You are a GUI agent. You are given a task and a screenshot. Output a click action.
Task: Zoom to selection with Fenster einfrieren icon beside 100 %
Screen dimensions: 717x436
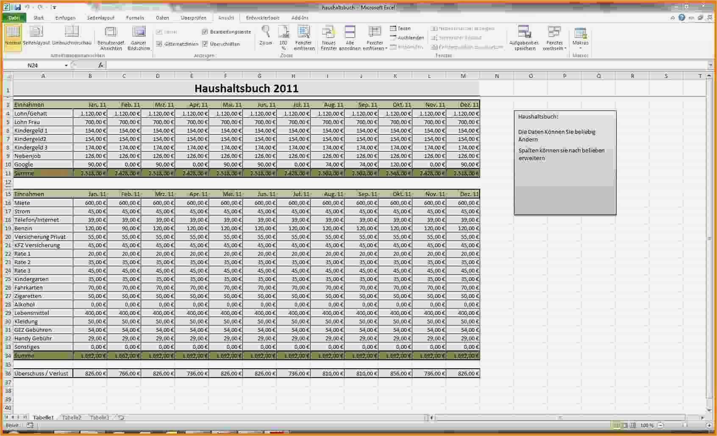(x=304, y=38)
